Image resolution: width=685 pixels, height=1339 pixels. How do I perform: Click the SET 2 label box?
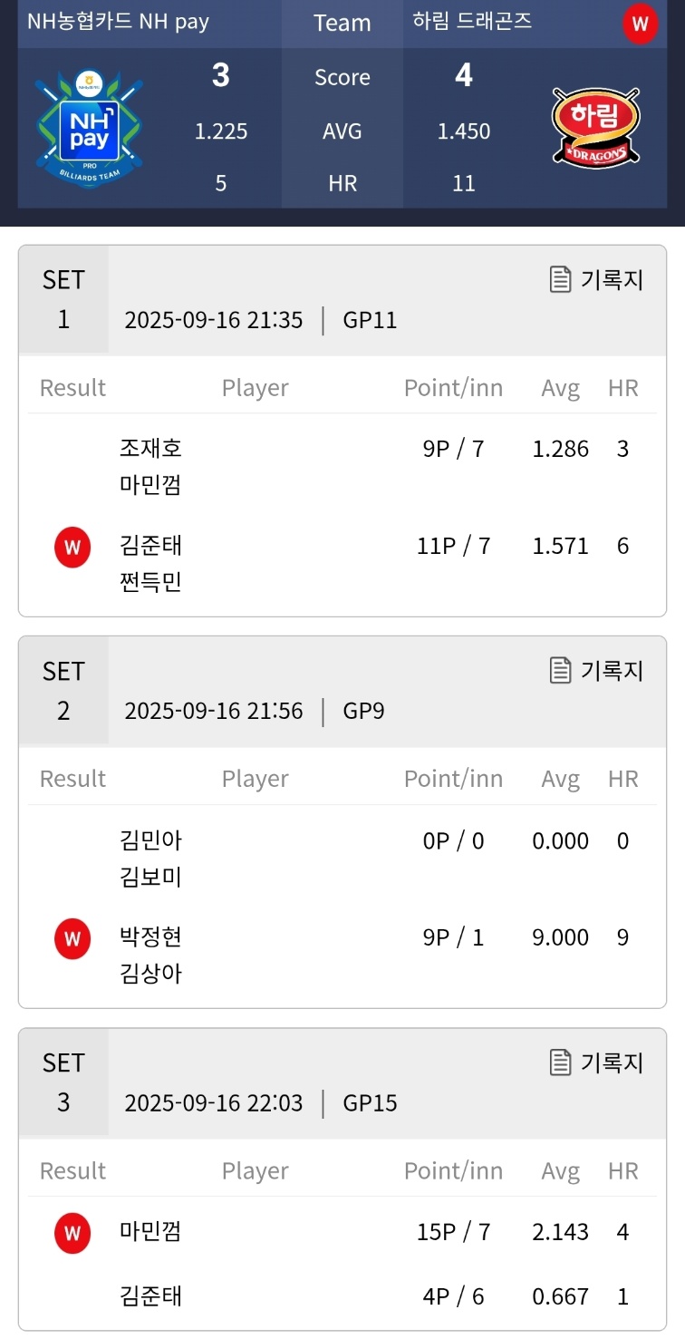point(63,691)
